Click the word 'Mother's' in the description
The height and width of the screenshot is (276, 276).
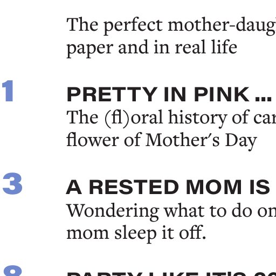[183, 140]
